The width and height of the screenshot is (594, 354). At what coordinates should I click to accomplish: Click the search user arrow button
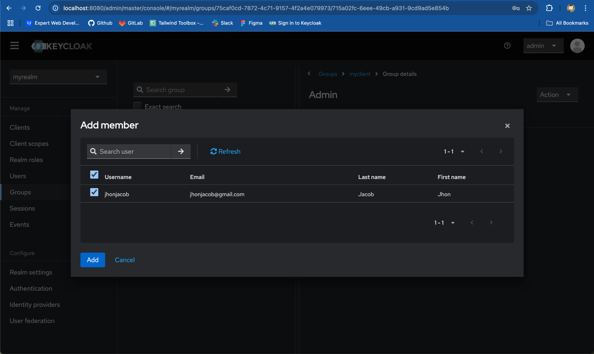[181, 151]
